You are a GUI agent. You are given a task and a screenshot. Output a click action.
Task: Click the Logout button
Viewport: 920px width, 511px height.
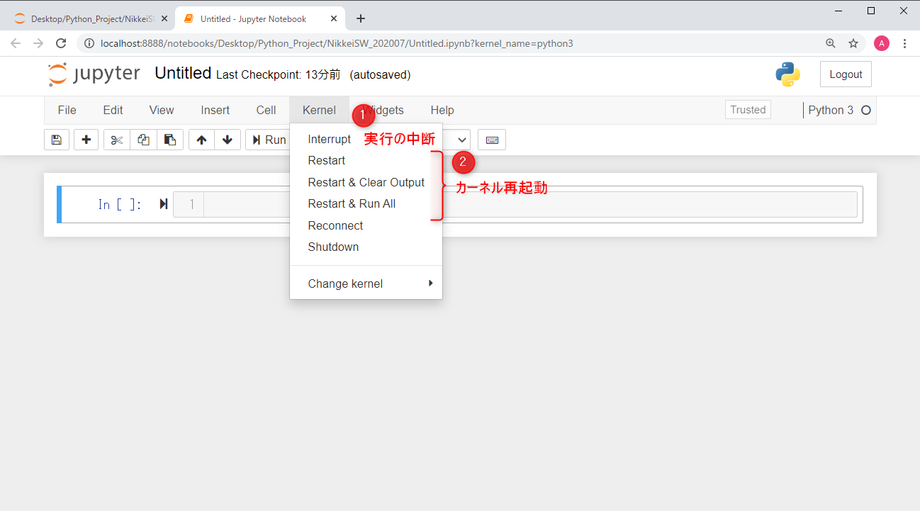click(846, 74)
